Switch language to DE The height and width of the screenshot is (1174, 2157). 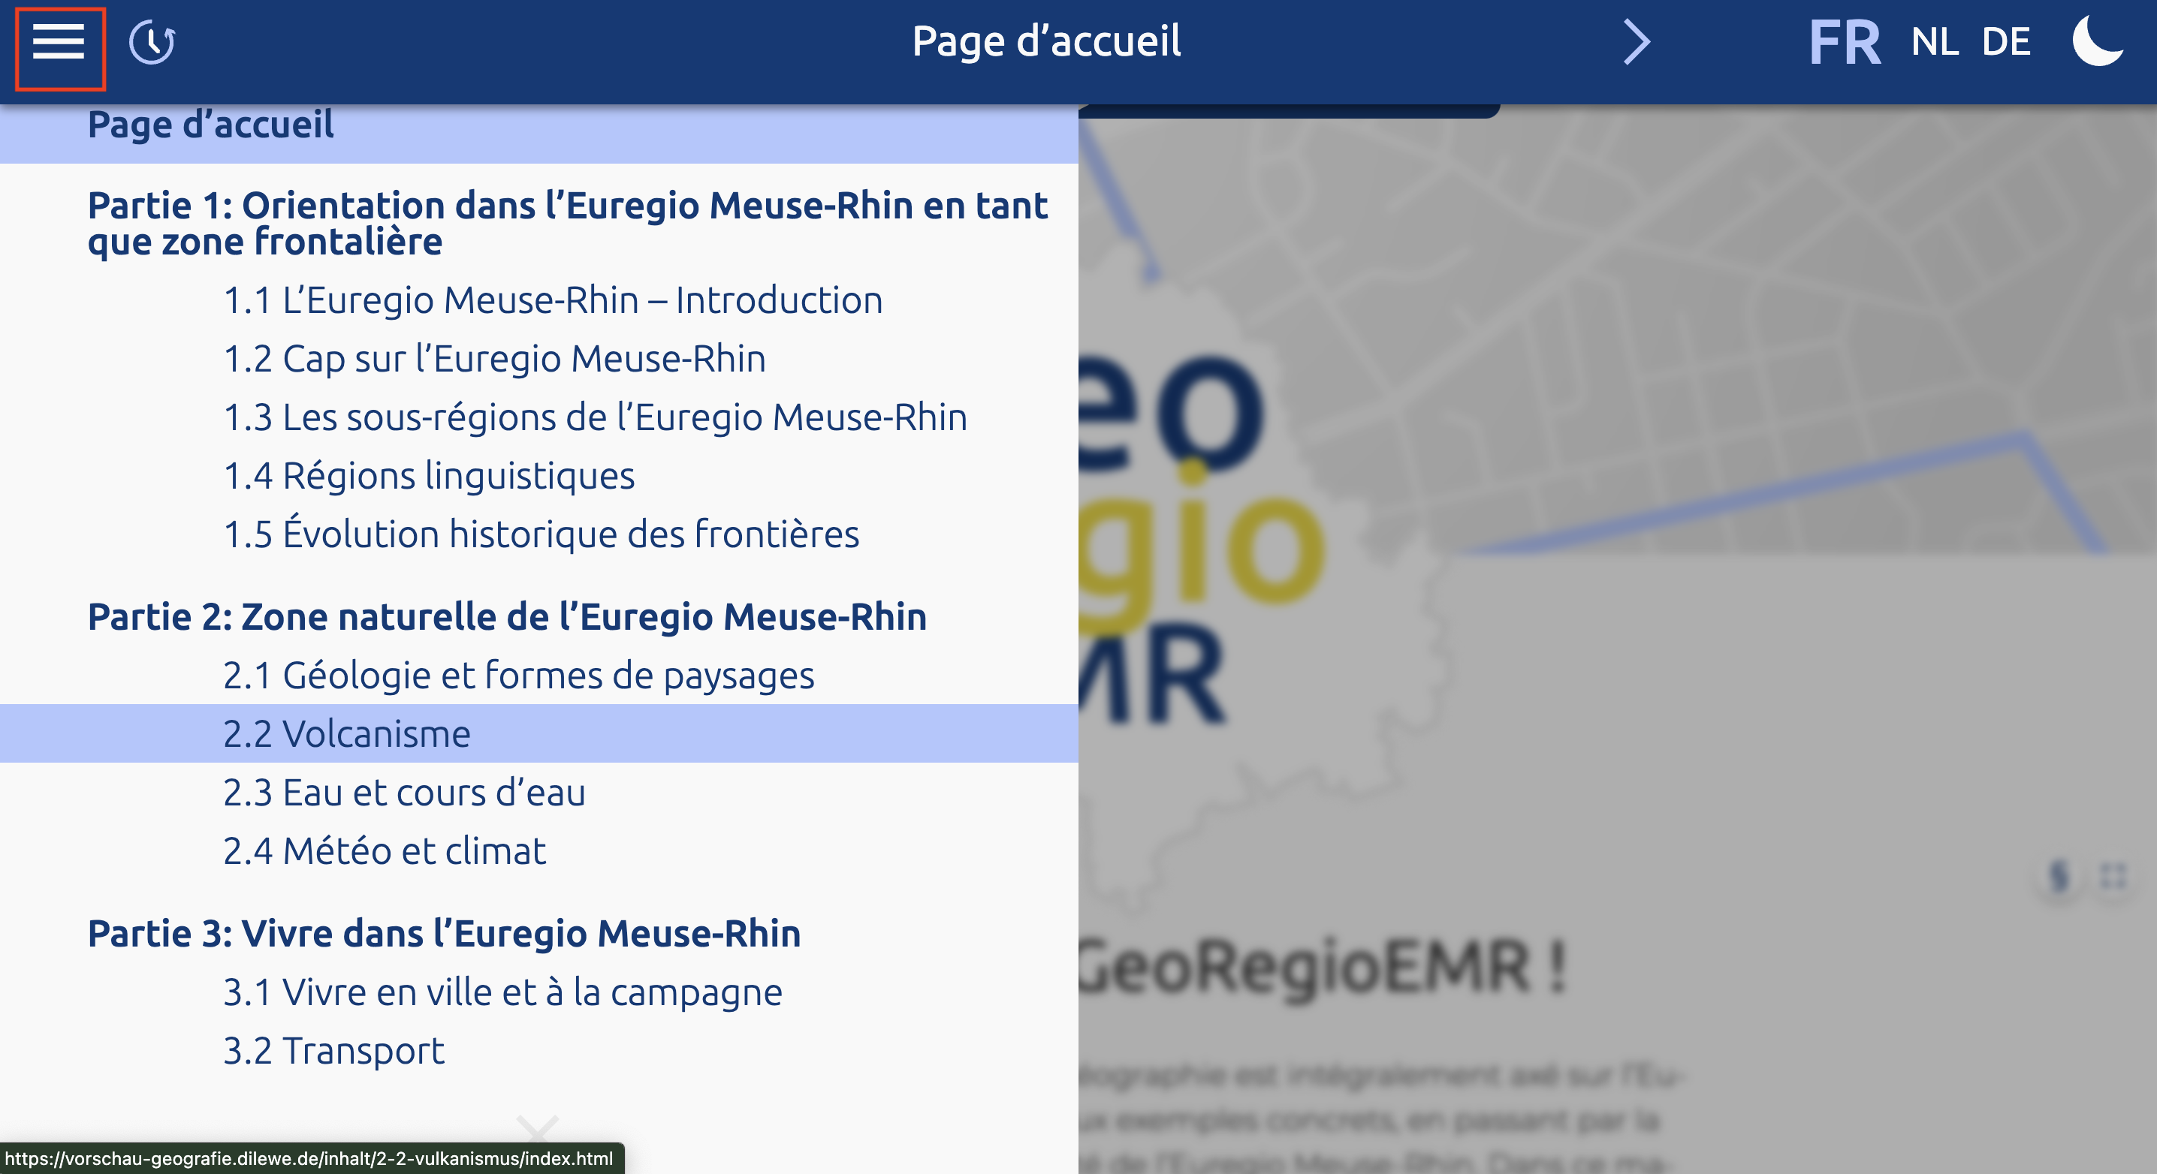(x=2005, y=43)
